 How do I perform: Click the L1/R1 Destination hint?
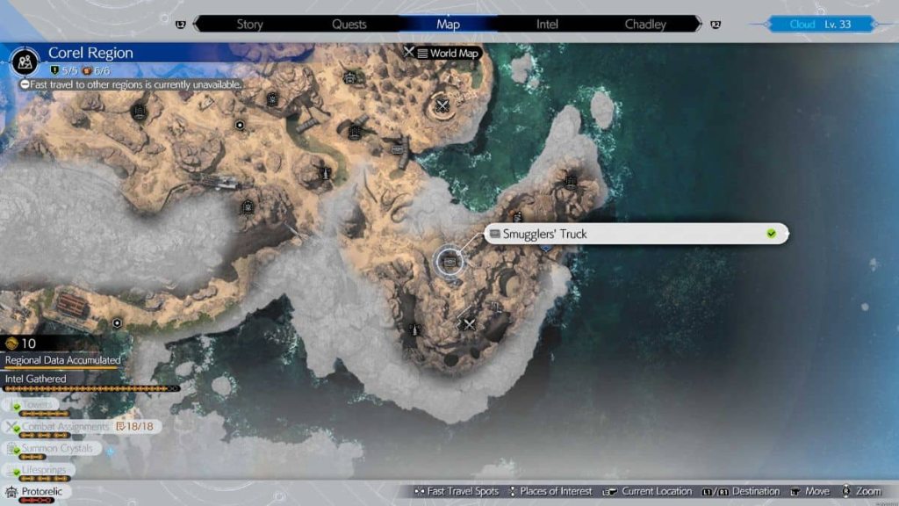741,491
